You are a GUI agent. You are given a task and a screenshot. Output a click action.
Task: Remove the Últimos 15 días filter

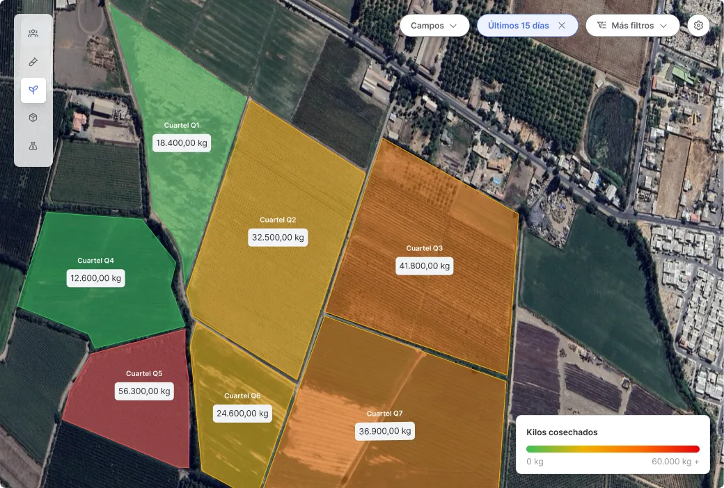point(562,25)
